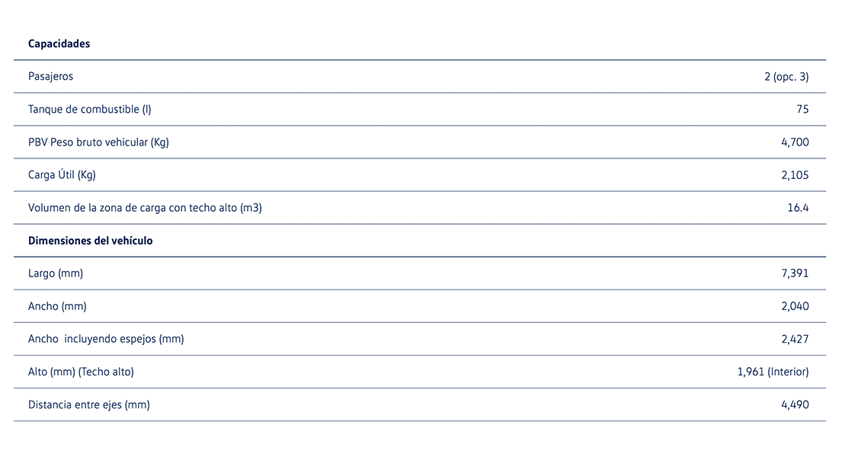Viewport: 842px width, 457px height.
Task: Click the payload value 2,105
Action: (795, 175)
